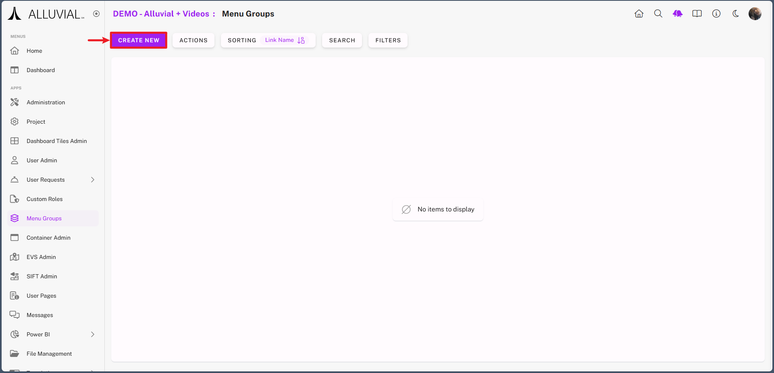
Task: Open User Pages menu item
Action: (53, 296)
